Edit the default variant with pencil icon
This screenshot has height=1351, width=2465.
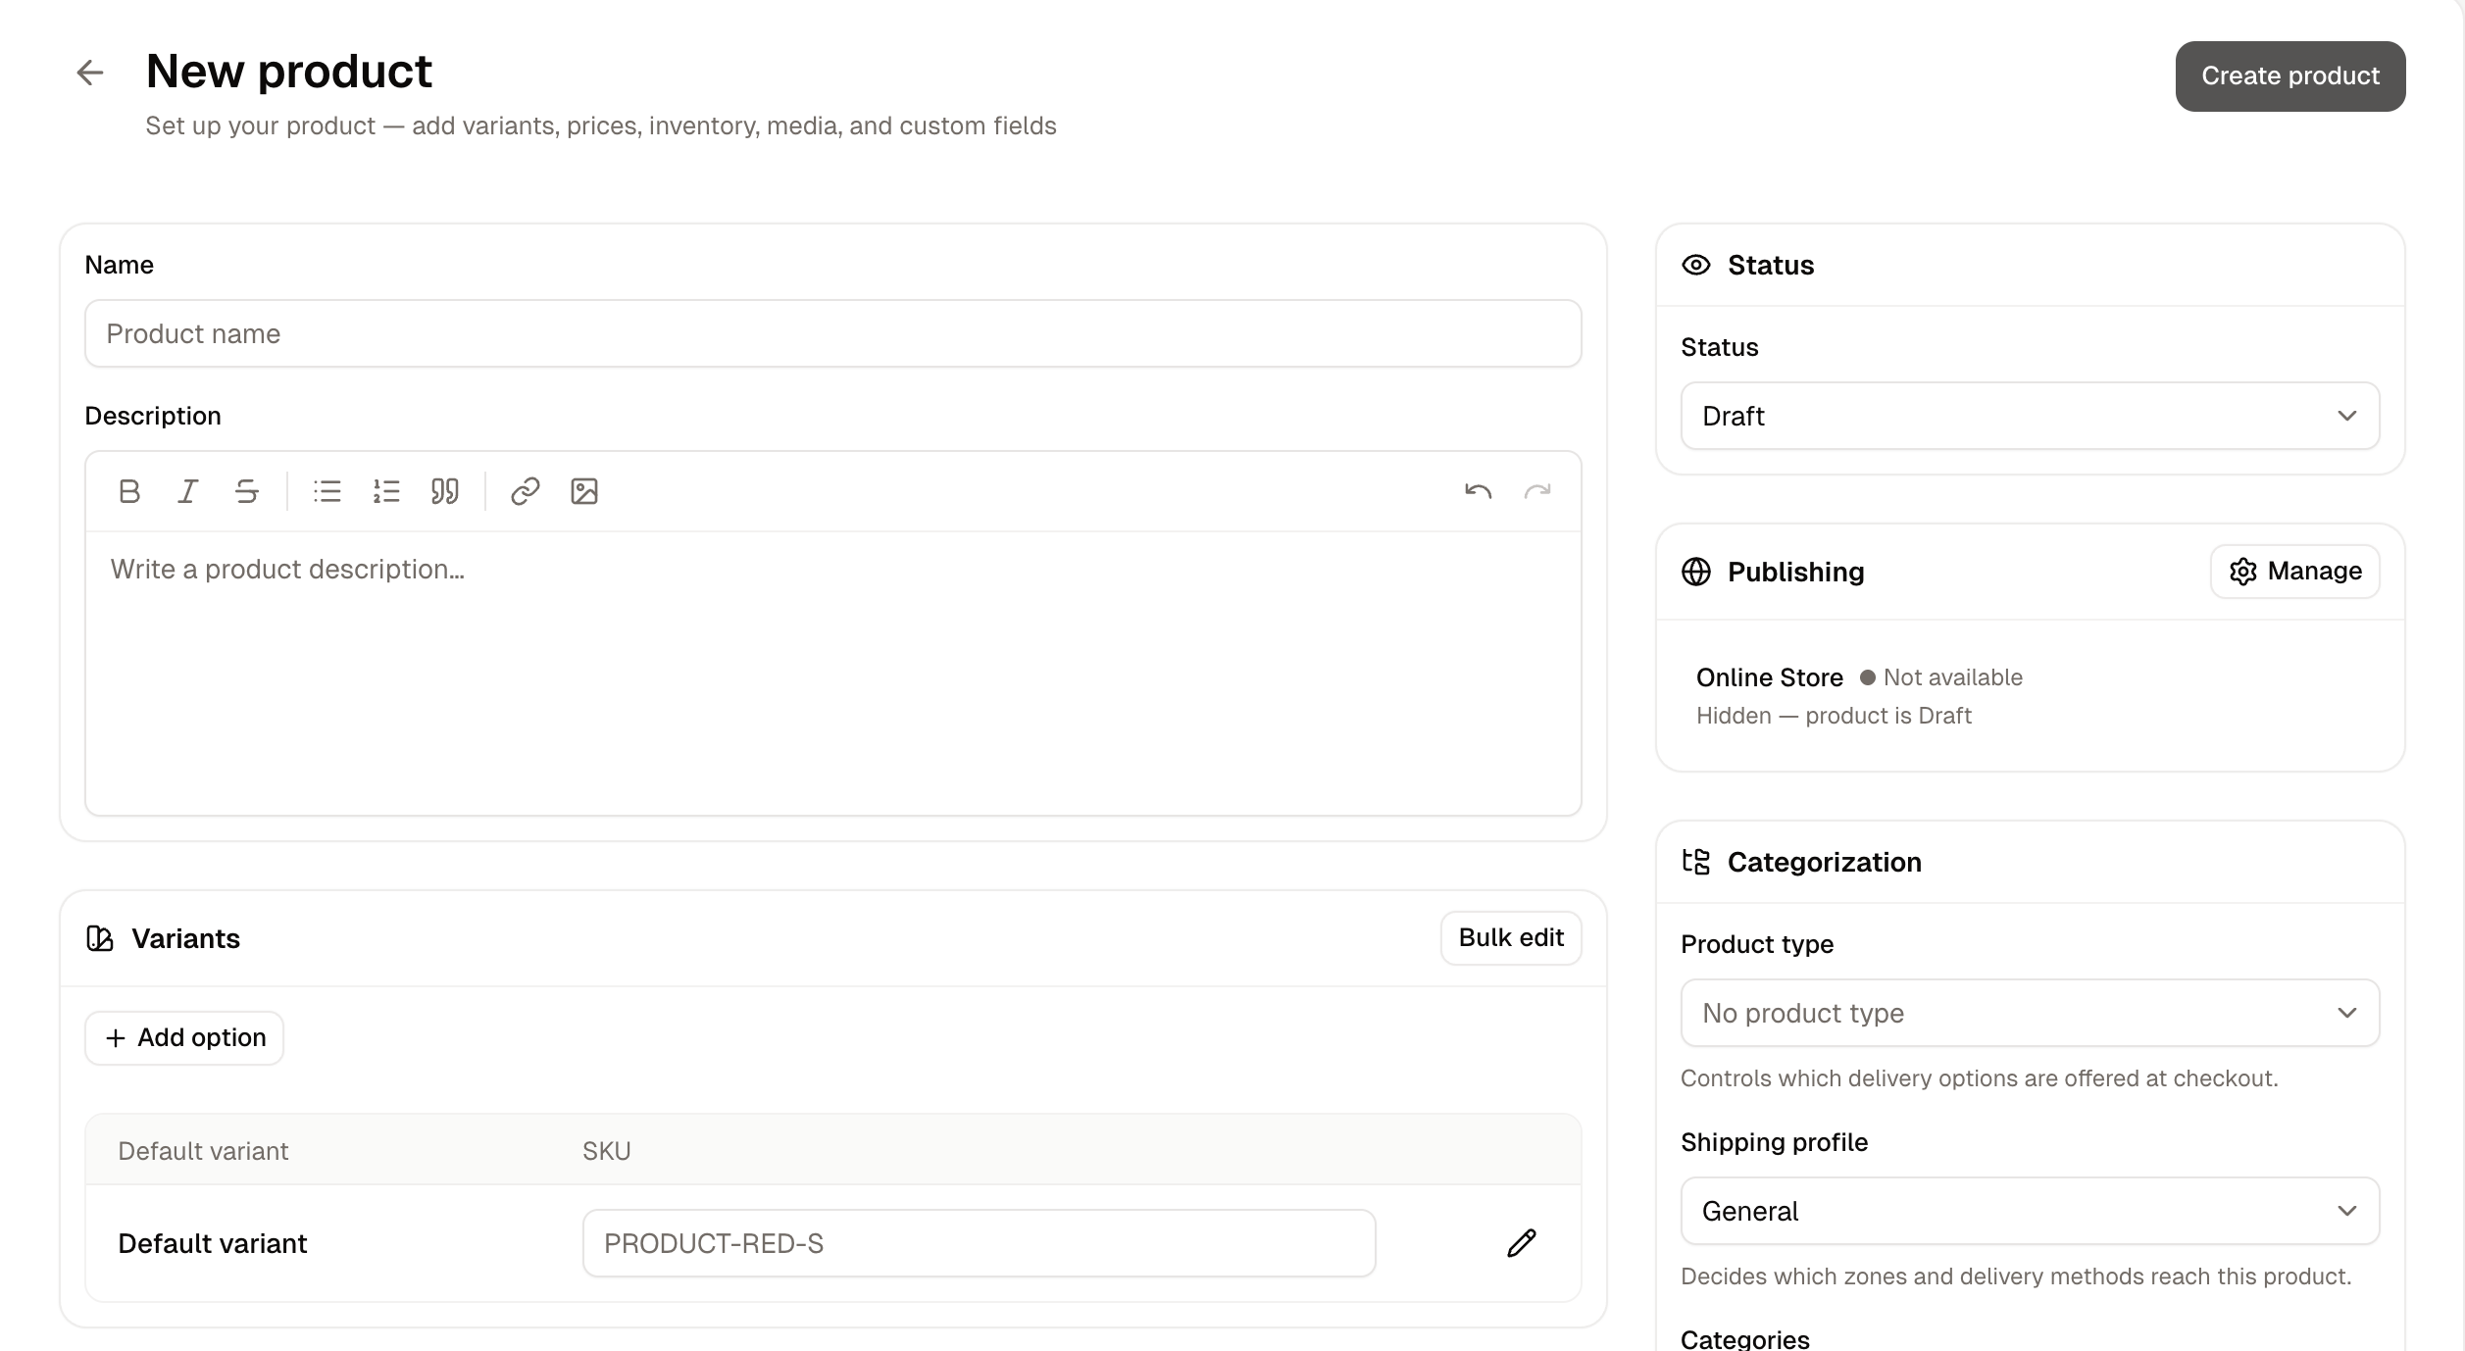tap(1522, 1243)
